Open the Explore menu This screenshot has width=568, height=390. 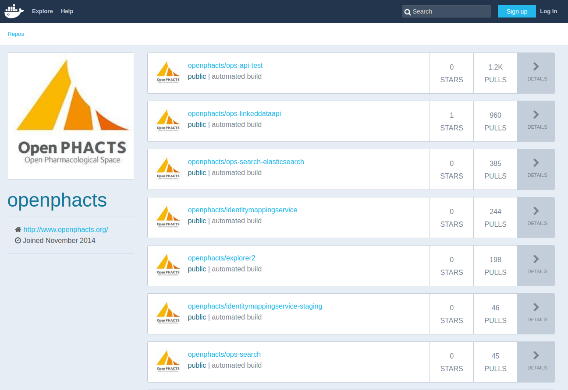pos(43,11)
